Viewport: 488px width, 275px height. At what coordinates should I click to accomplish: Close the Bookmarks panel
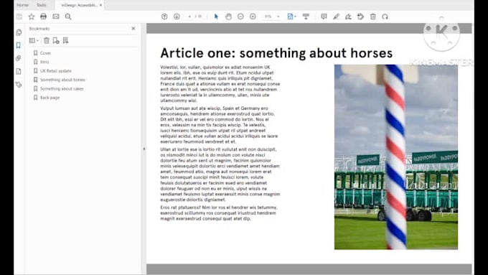[x=133, y=28]
